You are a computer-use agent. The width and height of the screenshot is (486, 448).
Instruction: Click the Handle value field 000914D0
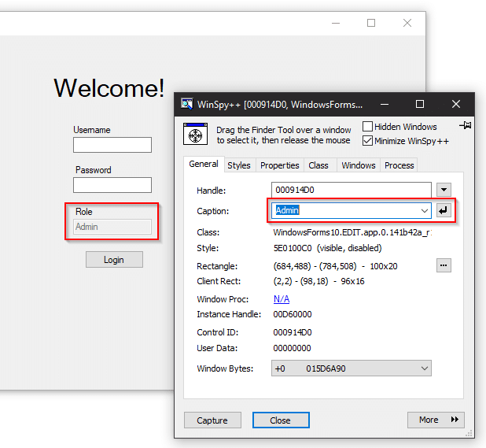[x=352, y=190]
